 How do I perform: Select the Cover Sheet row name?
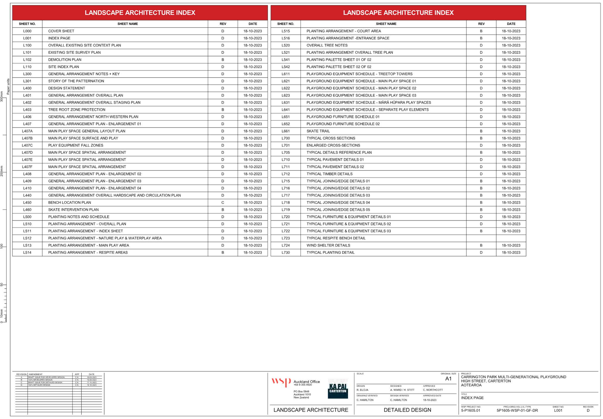tap(61, 31)
